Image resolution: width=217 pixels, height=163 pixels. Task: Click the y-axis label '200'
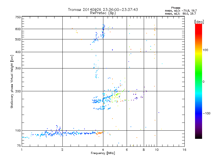[x=18, y=91]
